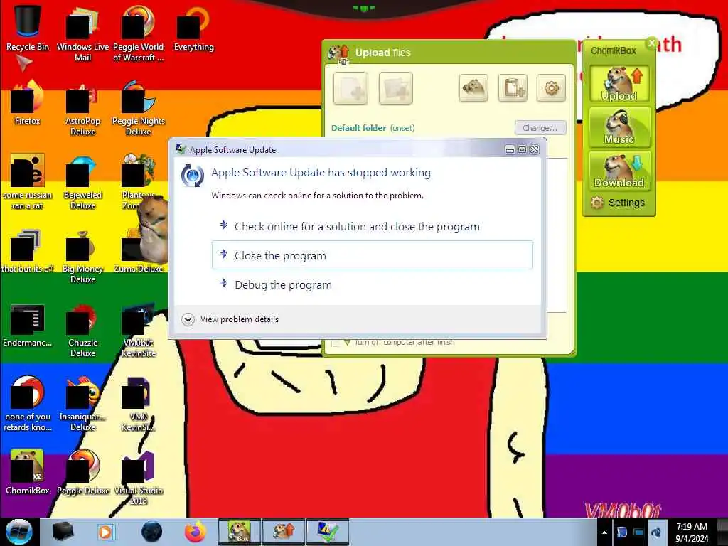Open the 'that but its c#' desktop icon

click(28, 251)
